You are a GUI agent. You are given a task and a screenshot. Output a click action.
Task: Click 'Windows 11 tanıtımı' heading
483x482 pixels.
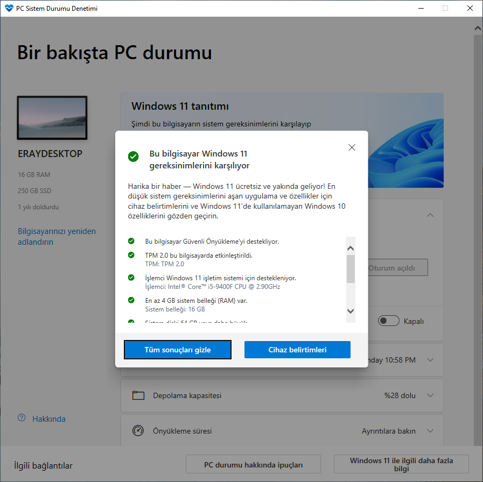click(180, 106)
